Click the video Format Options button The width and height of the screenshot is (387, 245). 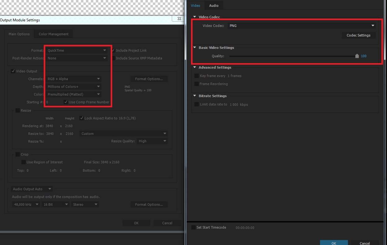(149, 79)
